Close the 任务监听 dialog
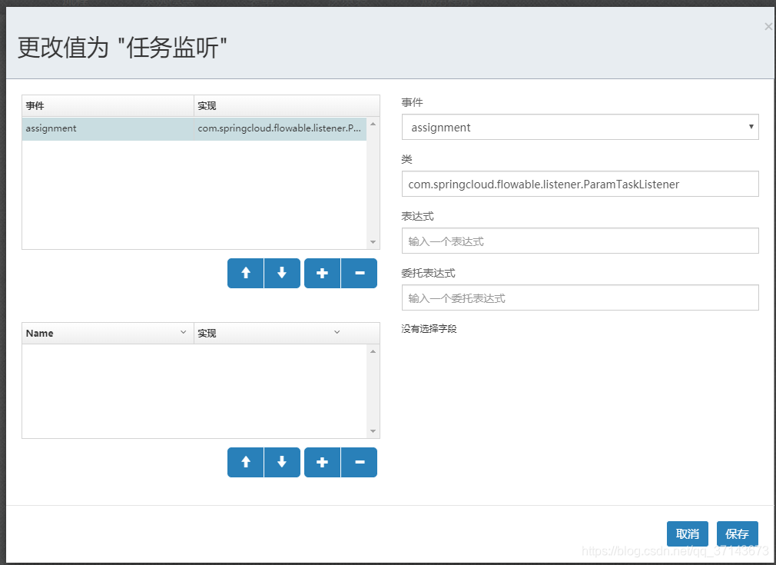This screenshot has height=565, width=776. point(768,27)
